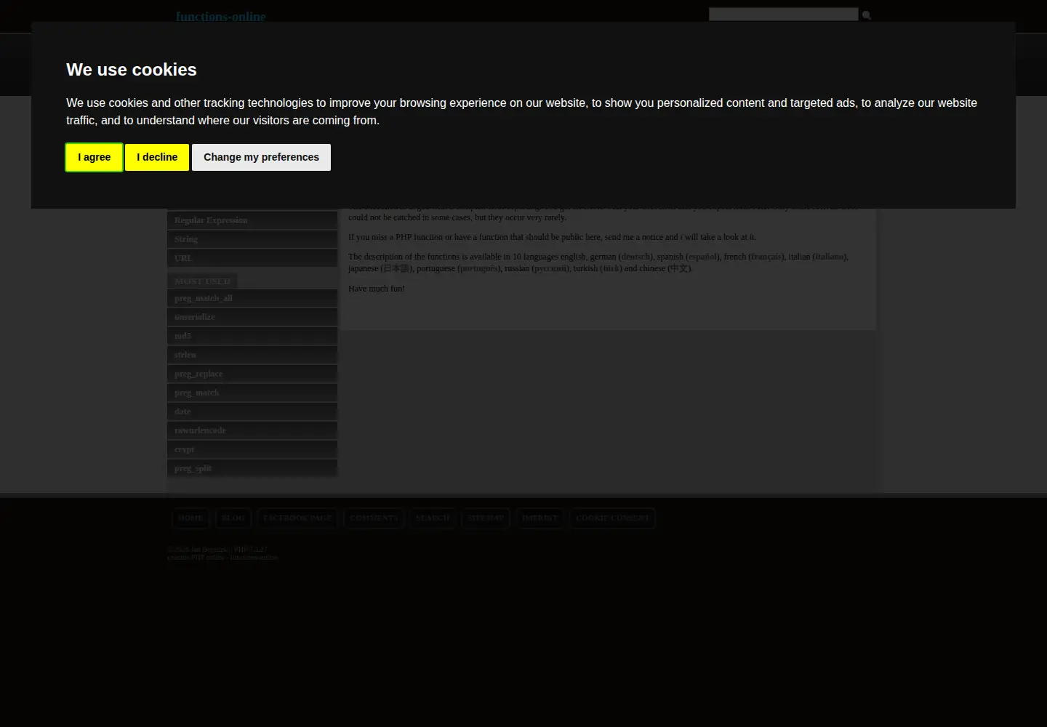Switch to the русский language link

550,268
